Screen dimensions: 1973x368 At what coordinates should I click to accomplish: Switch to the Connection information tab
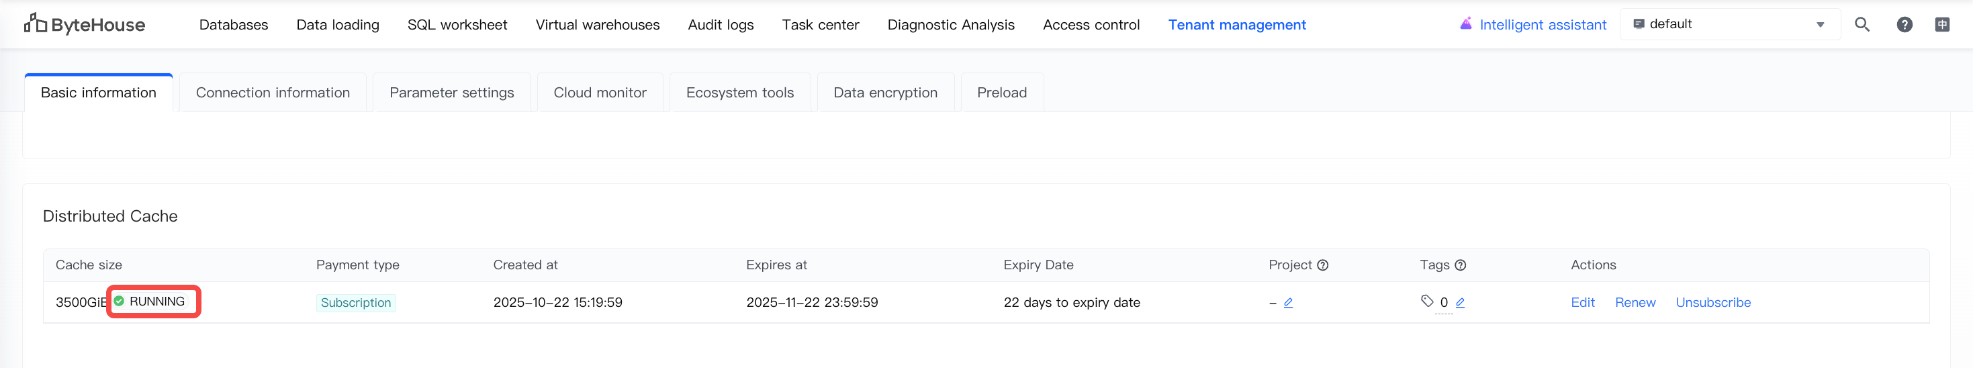click(273, 93)
